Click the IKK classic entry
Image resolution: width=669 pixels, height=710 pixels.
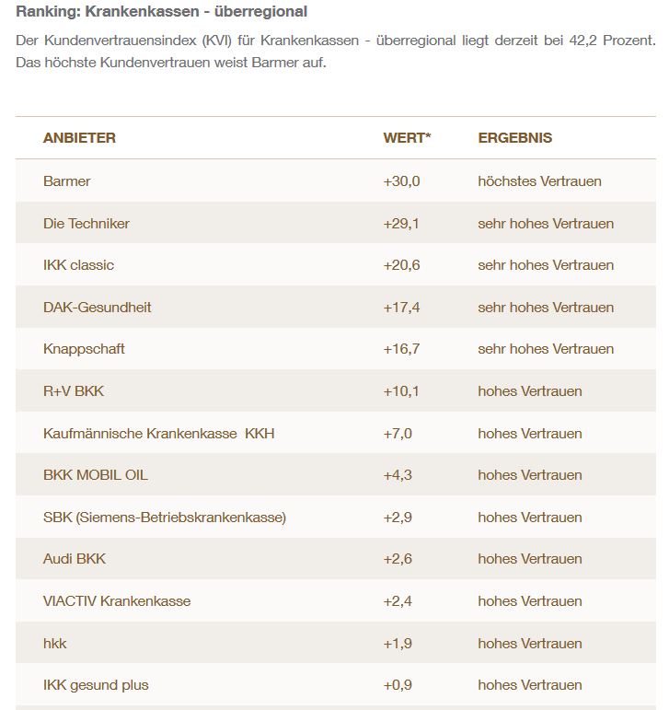click(x=78, y=265)
